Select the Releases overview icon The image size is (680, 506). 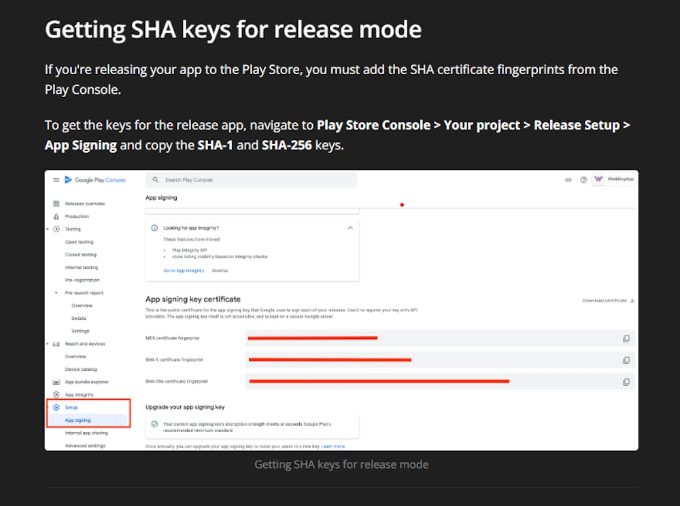pyautogui.click(x=56, y=203)
